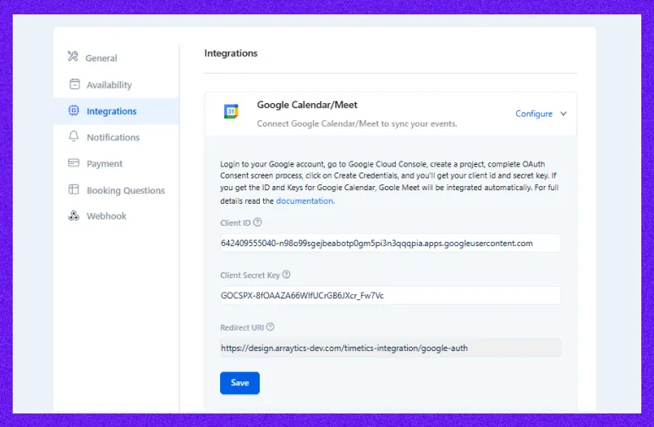The height and width of the screenshot is (427, 654).
Task: Click 'Connect Google Calendar/Meet to sync your events.' text
Action: 357,123
